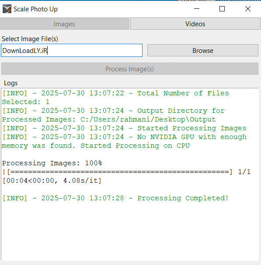Click the text progress bar showing 1/1
Viewport: 261px width, 265px height.
126,172
